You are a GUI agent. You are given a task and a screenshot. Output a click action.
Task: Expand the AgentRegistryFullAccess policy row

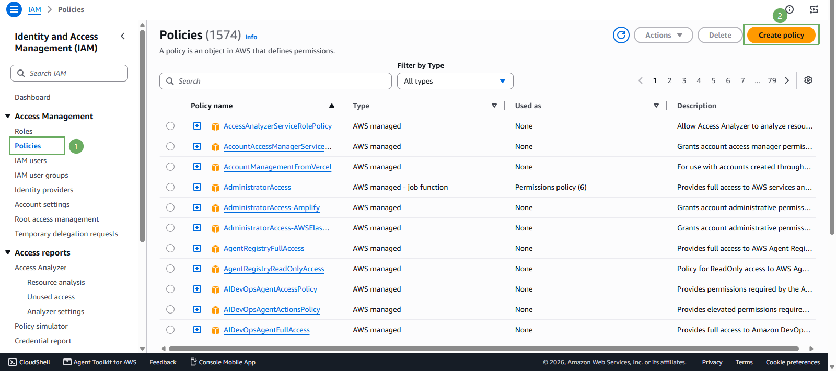[197, 248]
